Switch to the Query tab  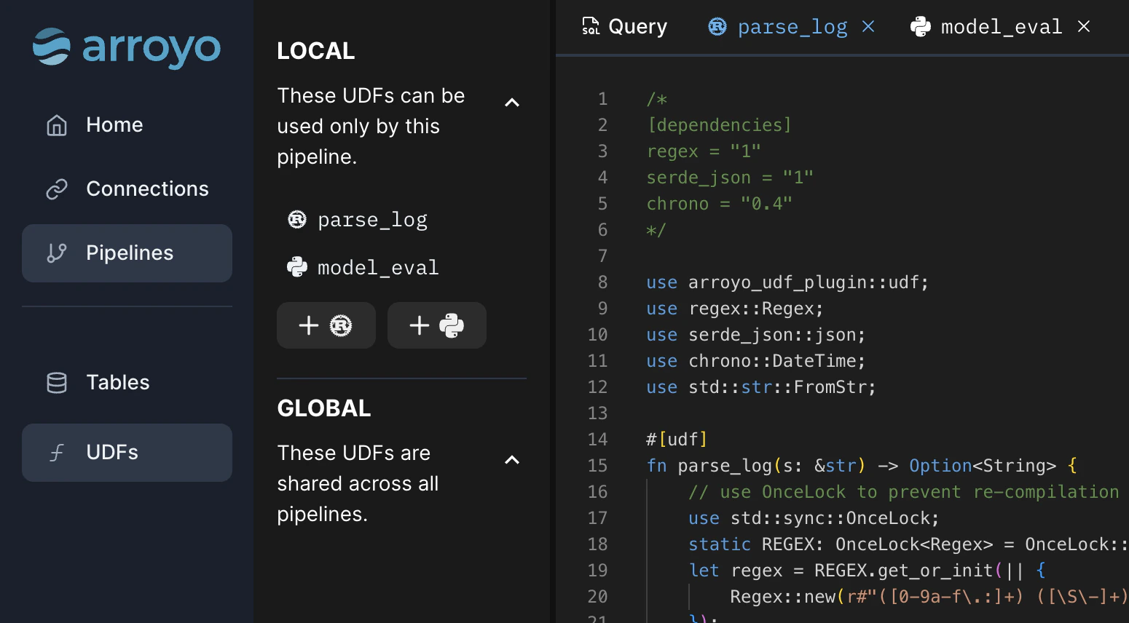[637, 26]
